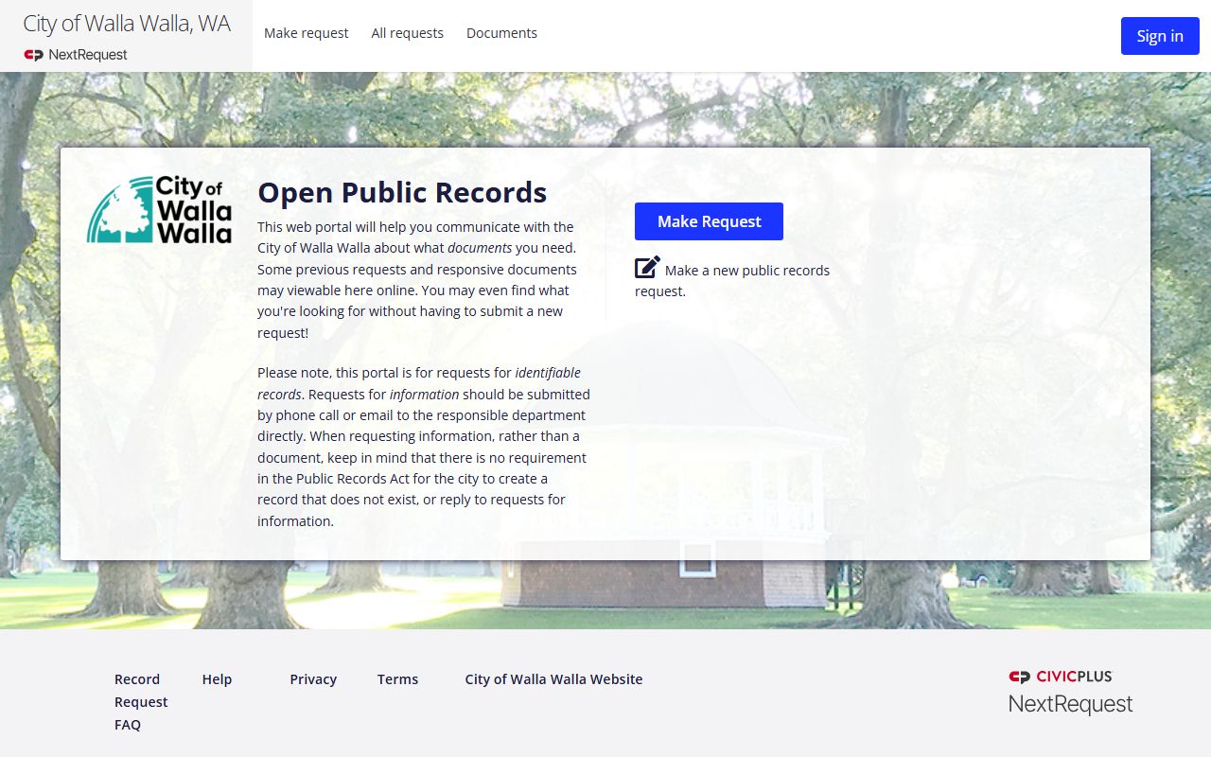Click the blue Make Request button
1211x757 pixels.
coord(709,221)
